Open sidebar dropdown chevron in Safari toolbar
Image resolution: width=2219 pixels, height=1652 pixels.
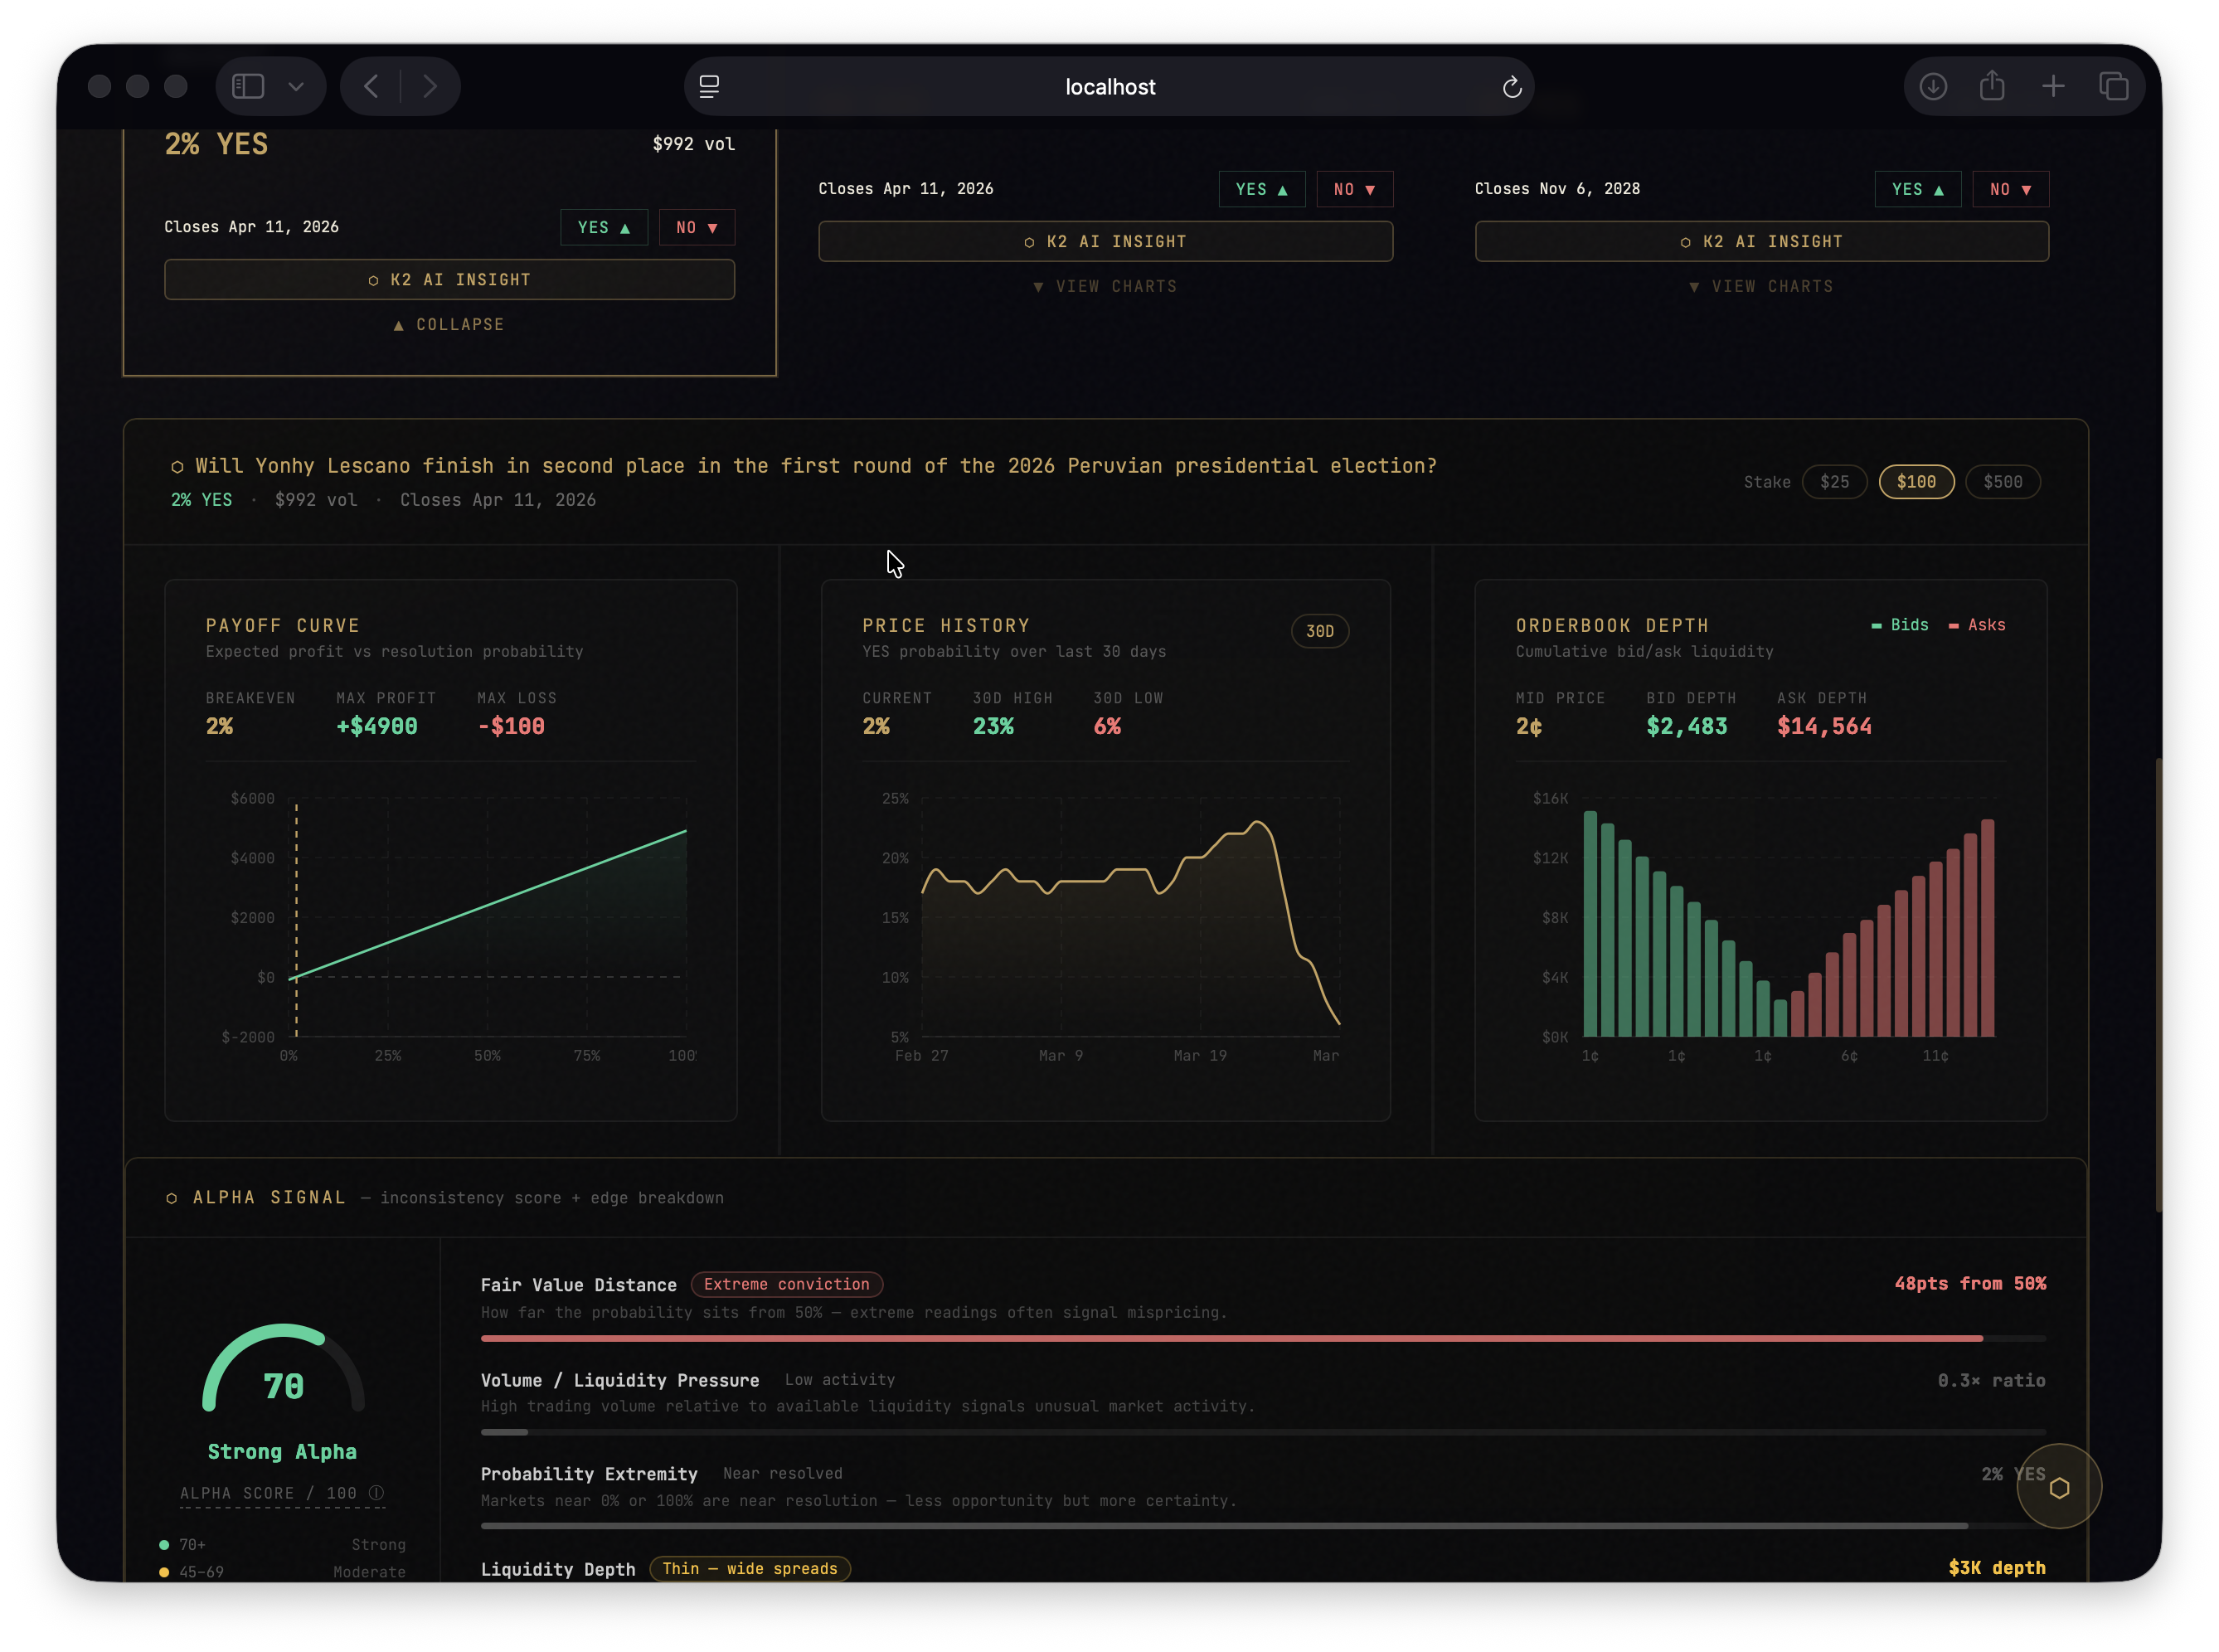pyautogui.click(x=296, y=87)
